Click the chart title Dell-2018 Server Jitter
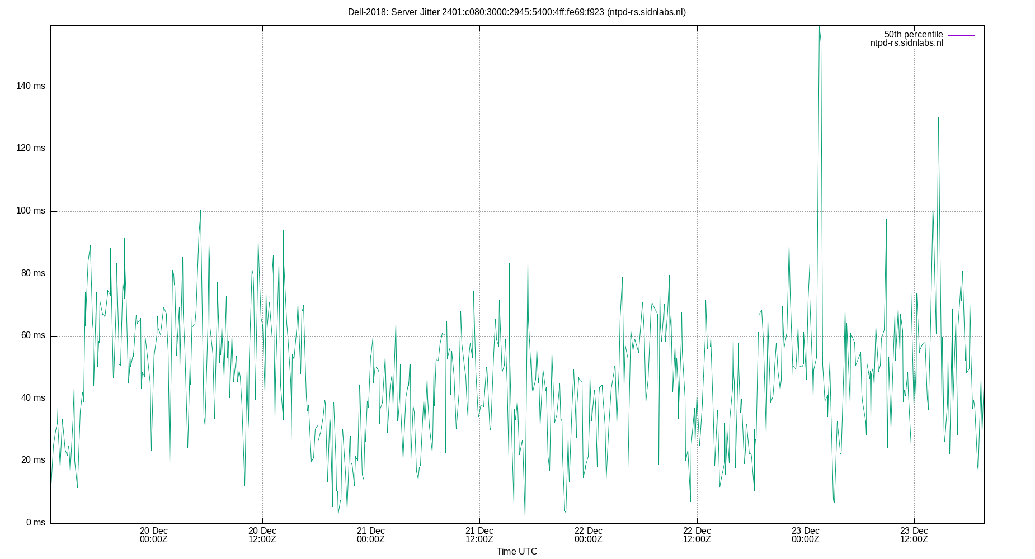The height and width of the screenshot is (559, 1035). [x=517, y=11]
